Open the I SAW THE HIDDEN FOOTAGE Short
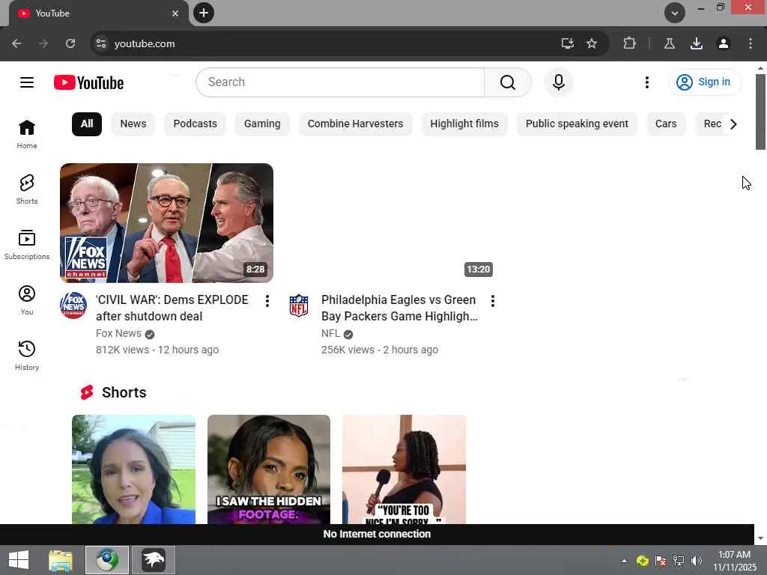The width and height of the screenshot is (767, 575). click(269, 469)
